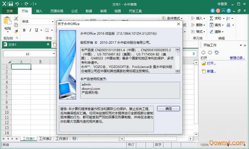The image size is (249, 149).
Task: Switch to the View ribbon tab
Action: click(x=118, y=11)
